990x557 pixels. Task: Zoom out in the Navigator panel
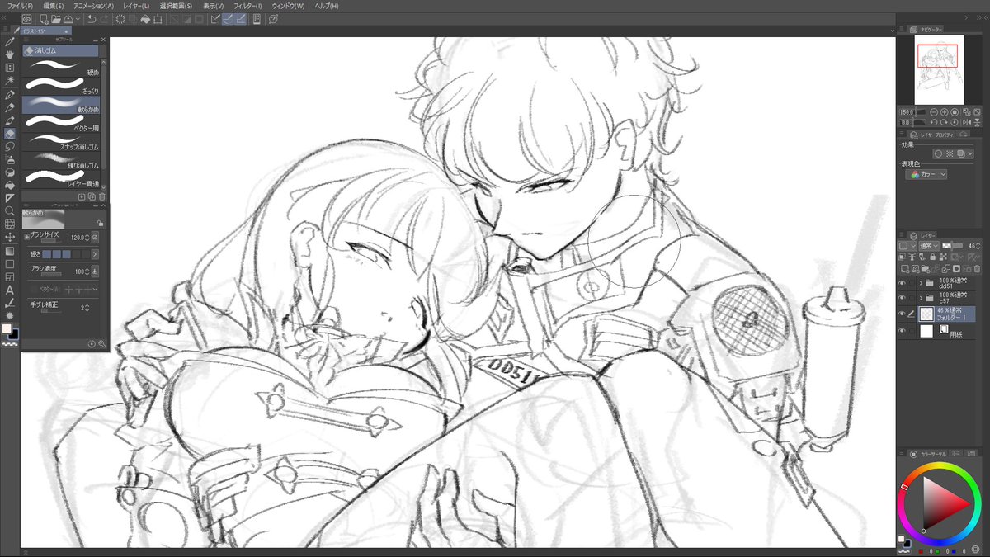point(934,112)
